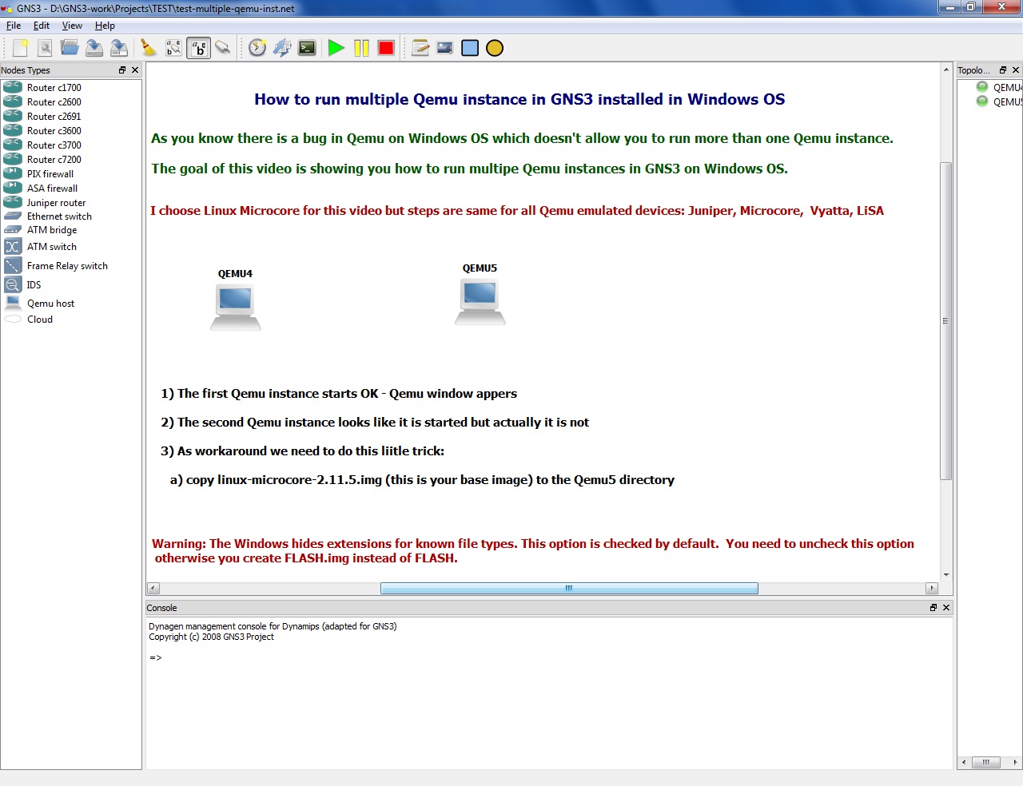Image resolution: width=1023 pixels, height=786 pixels.
Task: Open the second toolbar icon with wrench
Action: pos(45,48)
